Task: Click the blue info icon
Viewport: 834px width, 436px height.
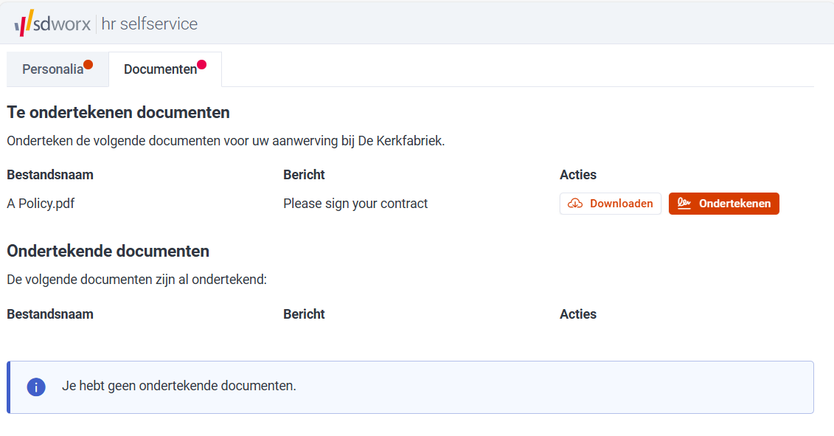Action: tap(36, 387)
